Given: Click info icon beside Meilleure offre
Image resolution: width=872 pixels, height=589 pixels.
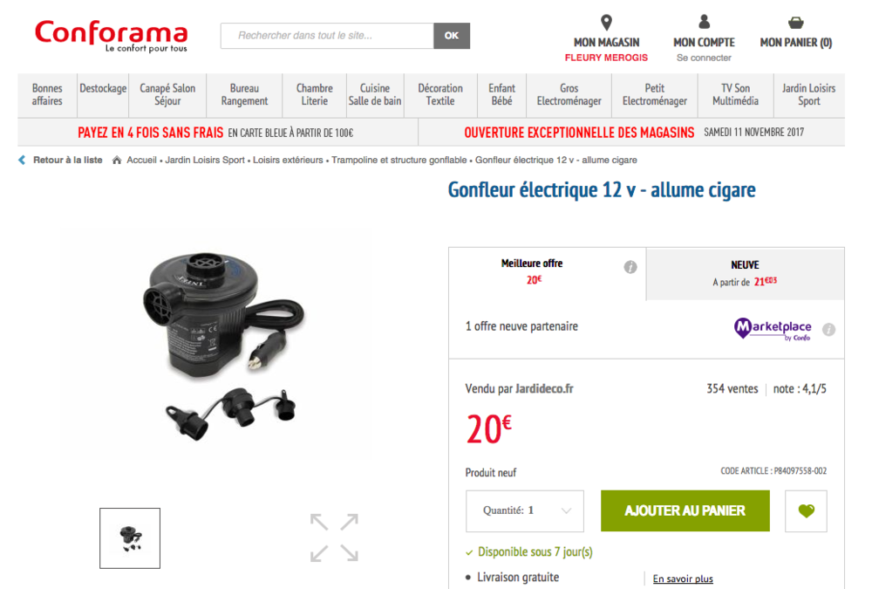Looking at the screenshot, I should 630,267.
